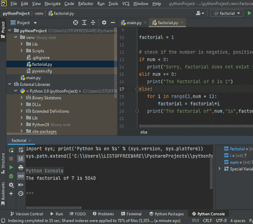253x224 pixels.
Task: Toggle soft-wrap in console
Action: (x=21, y=150)
